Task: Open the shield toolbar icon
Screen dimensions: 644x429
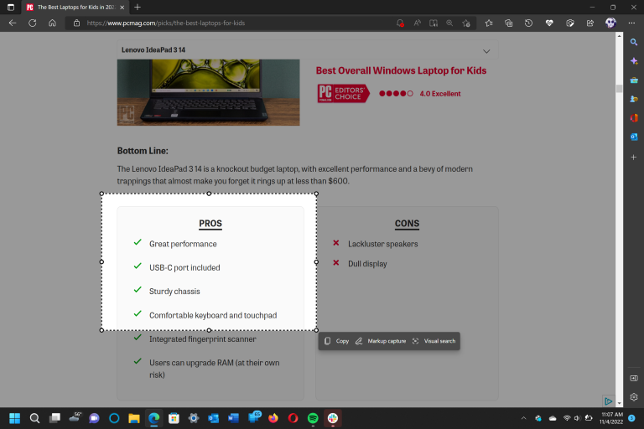Action: point(570,23)
